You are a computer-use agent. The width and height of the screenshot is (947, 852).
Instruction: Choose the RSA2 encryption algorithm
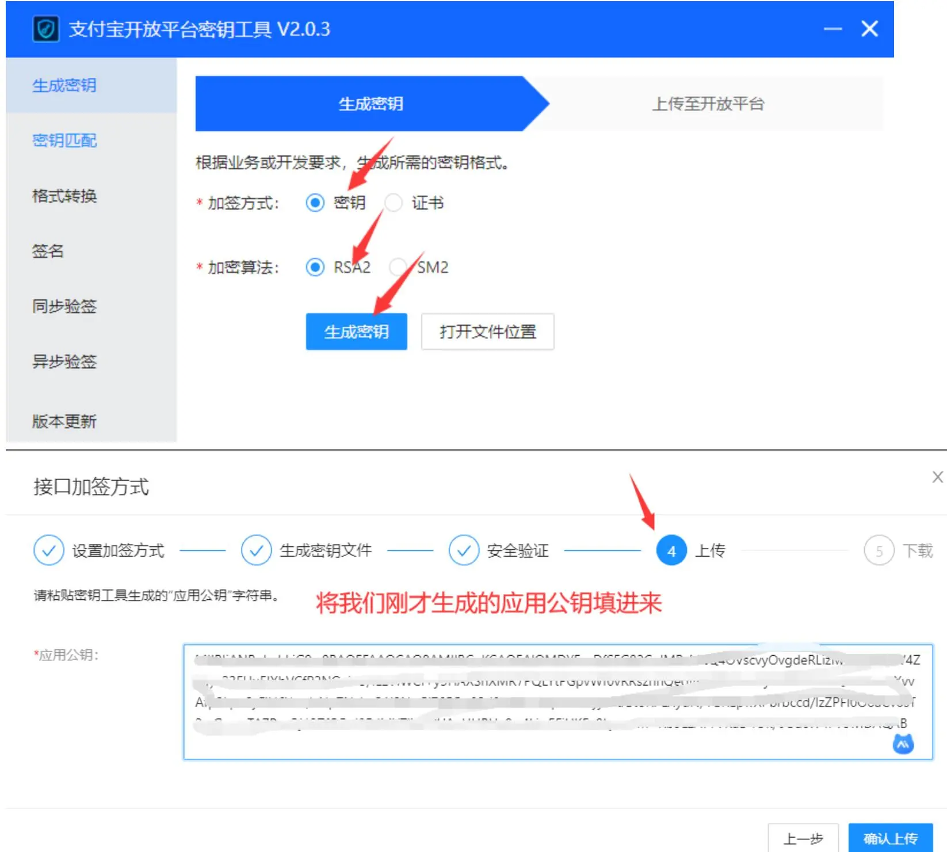(315, 267)
